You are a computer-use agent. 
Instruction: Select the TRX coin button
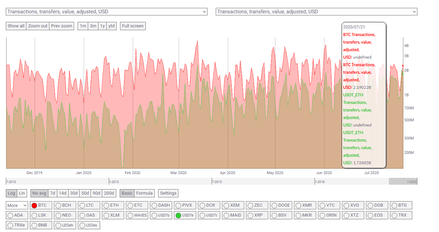coord(401,216)
